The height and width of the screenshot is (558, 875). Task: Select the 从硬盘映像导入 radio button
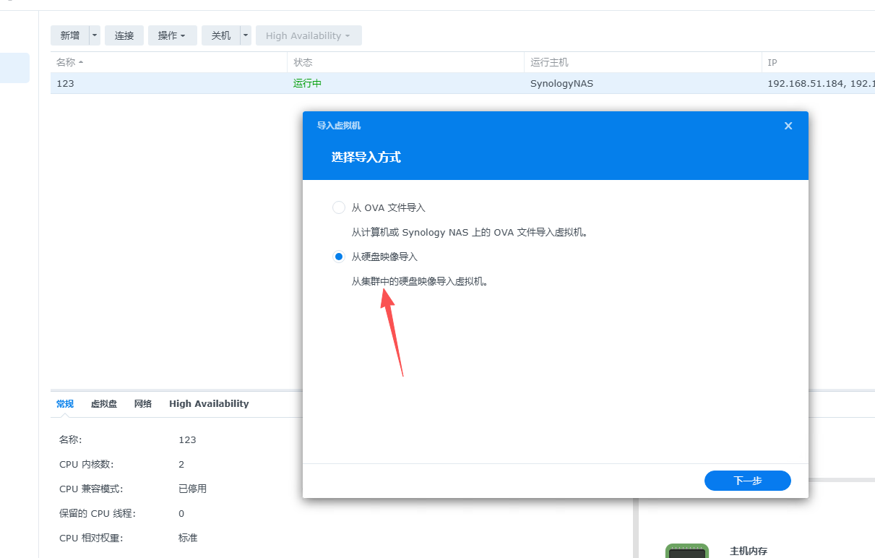[x=339, y=256]
